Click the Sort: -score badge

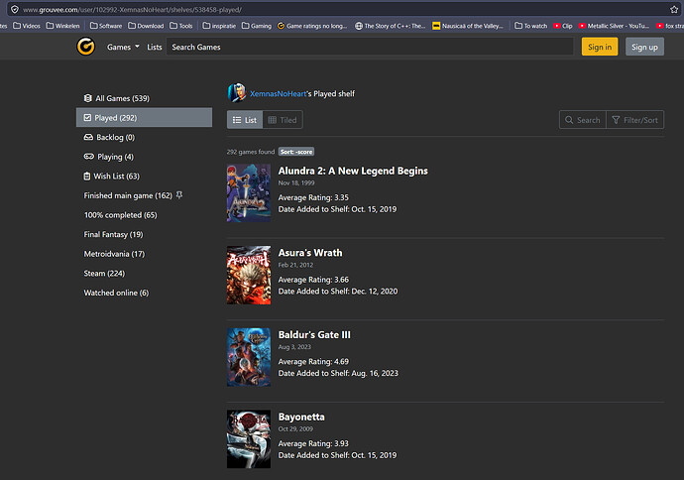click(296, 152)
